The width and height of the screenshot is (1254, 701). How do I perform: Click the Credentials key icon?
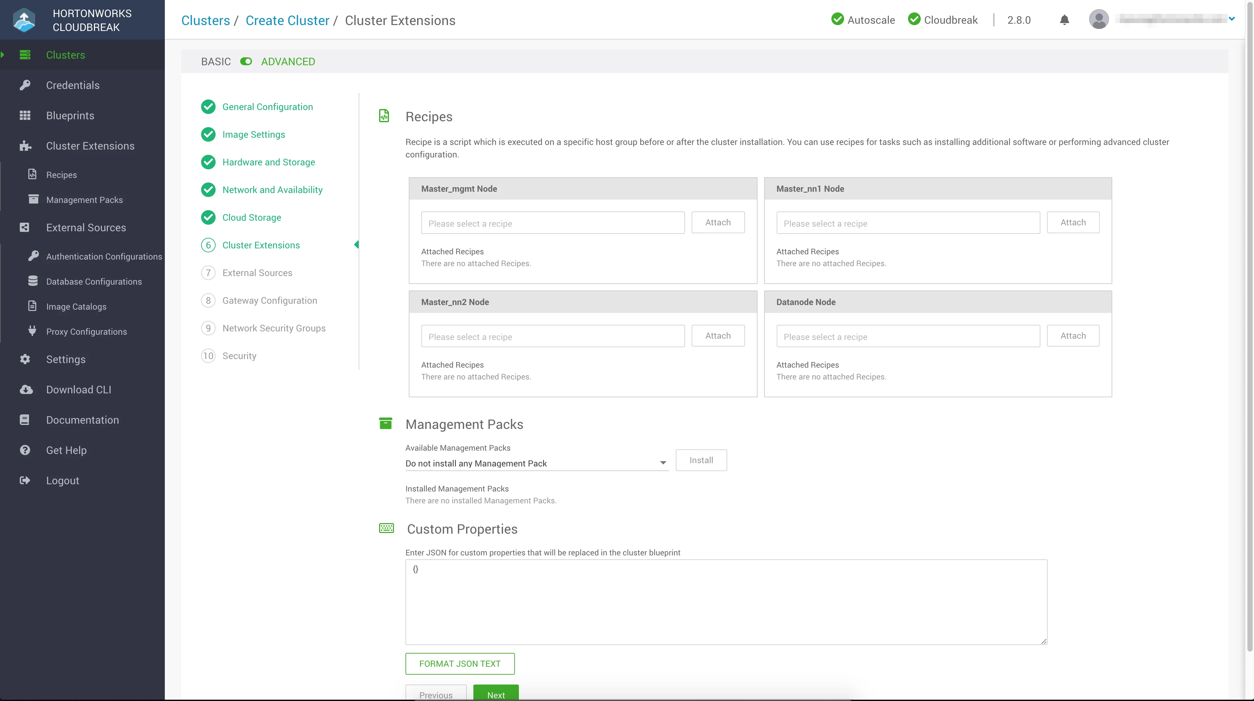tap(25, 85)
